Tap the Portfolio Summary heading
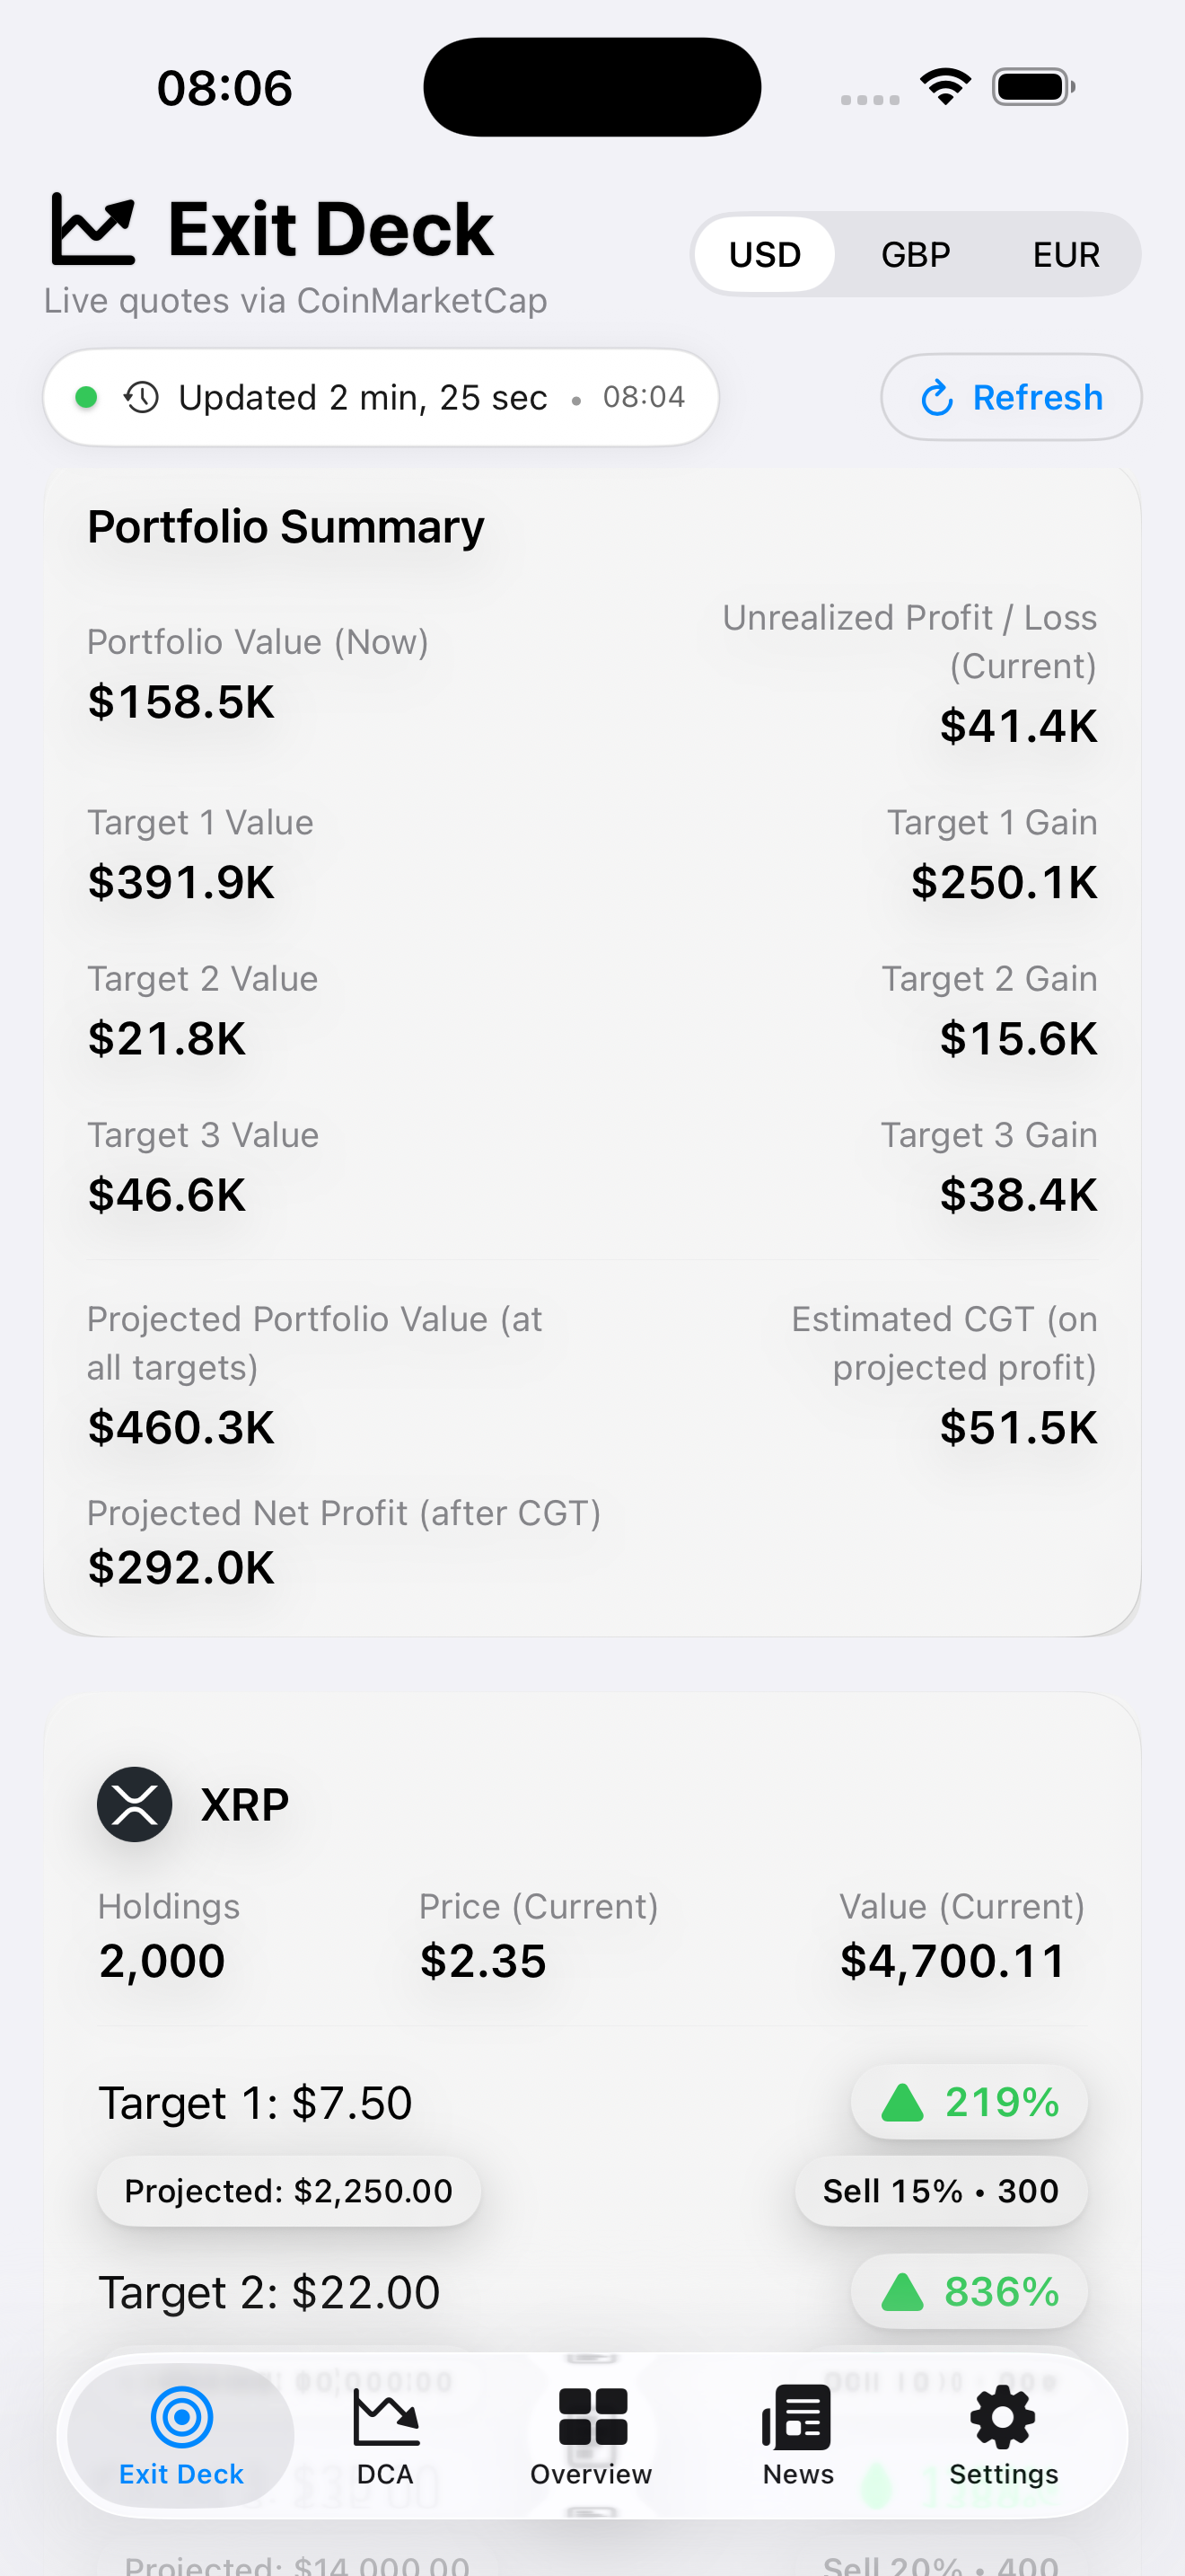The width and height of the screenshot is (1185, 2576). [285, 527]
